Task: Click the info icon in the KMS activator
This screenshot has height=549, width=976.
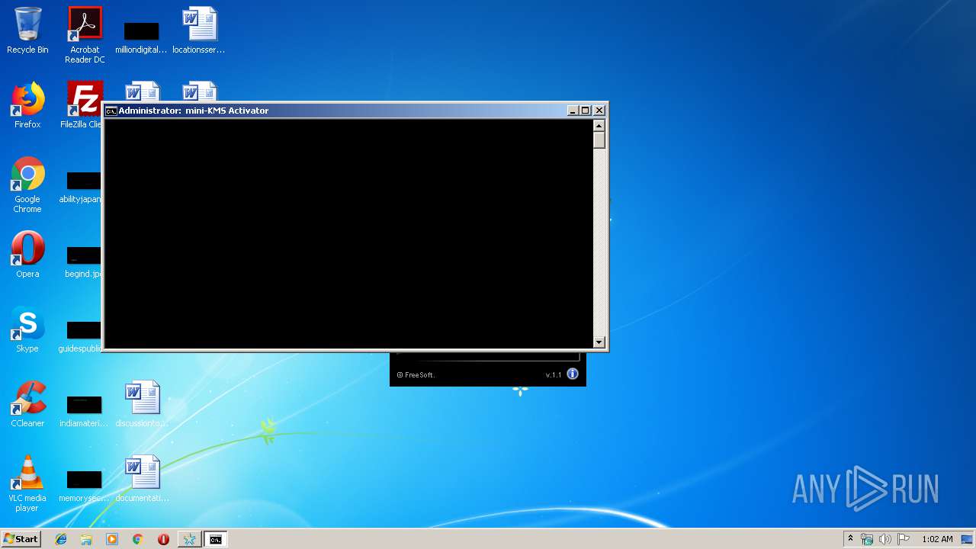Action: [x=573, y=374]
